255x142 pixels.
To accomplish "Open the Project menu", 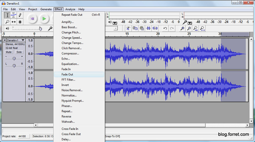I will tap(33, 9).
